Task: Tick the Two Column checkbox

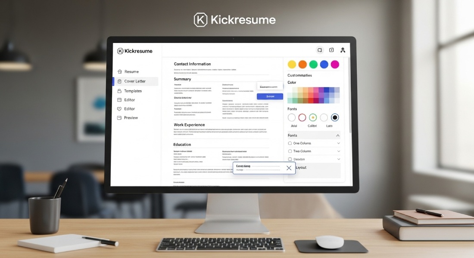Action: 290,151
